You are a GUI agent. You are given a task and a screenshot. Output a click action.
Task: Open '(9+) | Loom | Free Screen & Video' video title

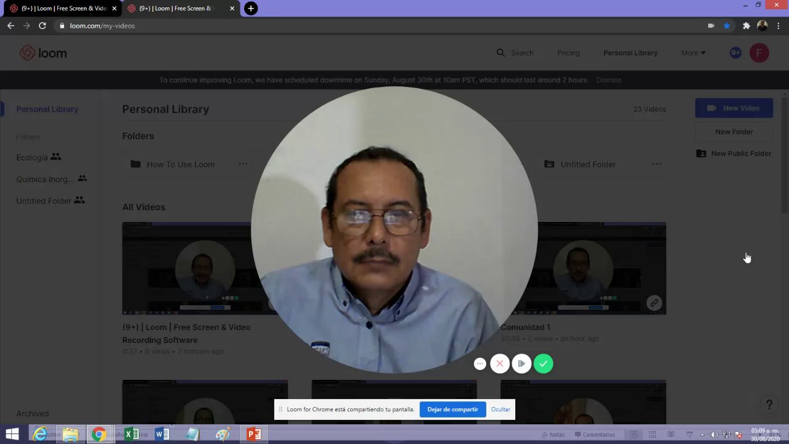pyautogui.click(x=186, y=334)
